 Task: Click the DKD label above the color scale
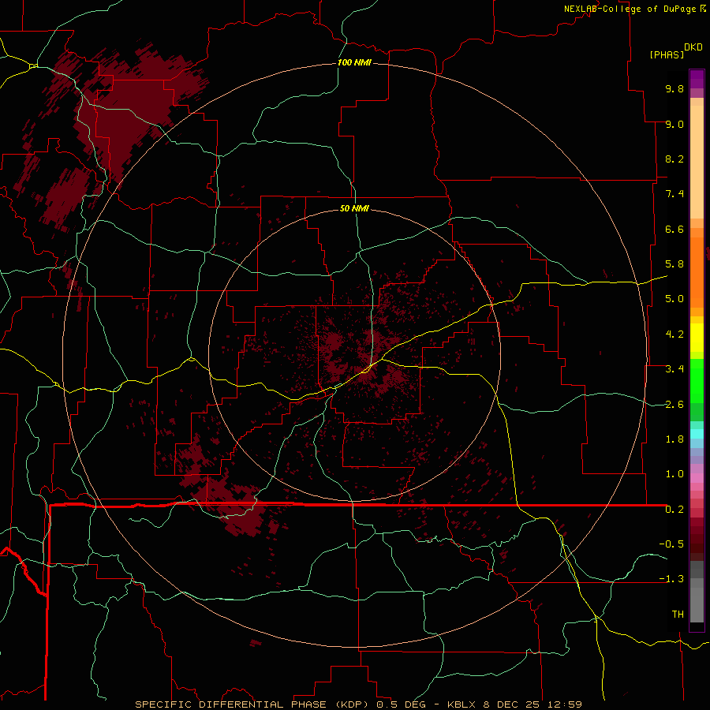coord(693,47)
